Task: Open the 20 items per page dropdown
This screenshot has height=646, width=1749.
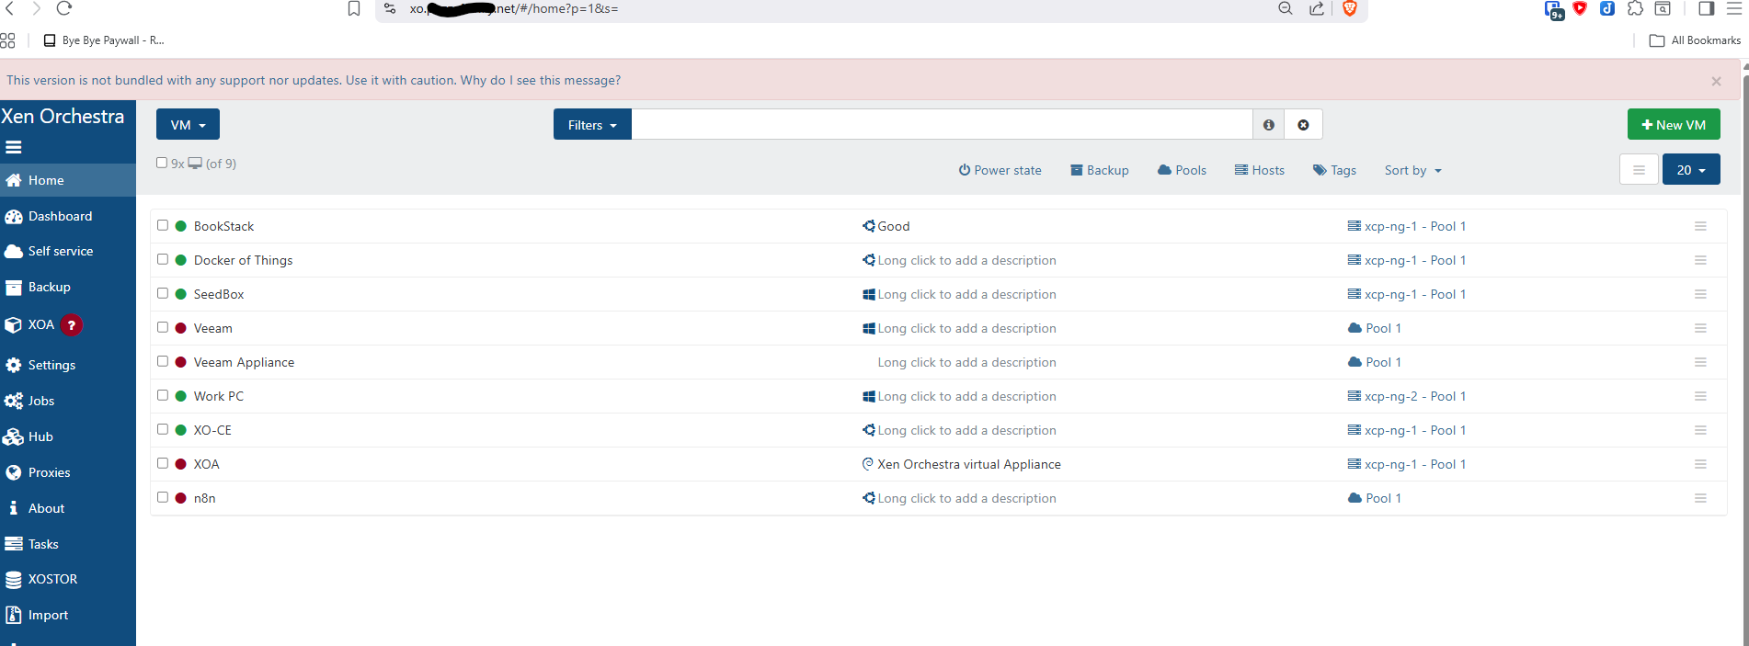Action: pyautogui.click(x=1691, y=169)
